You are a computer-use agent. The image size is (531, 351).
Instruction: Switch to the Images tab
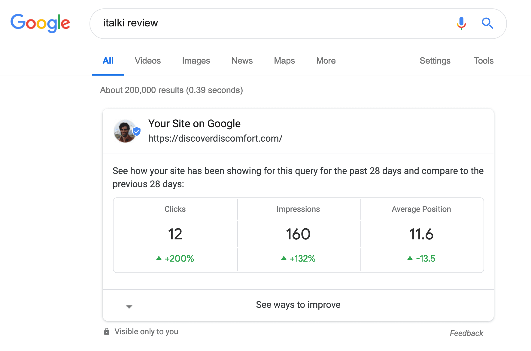click(x=196, y=61)
